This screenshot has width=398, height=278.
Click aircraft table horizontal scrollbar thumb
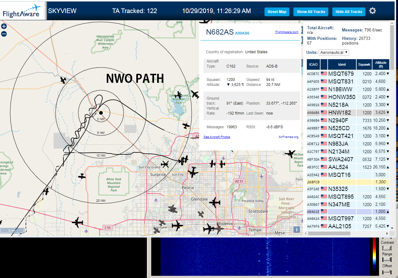click(329, 233)
